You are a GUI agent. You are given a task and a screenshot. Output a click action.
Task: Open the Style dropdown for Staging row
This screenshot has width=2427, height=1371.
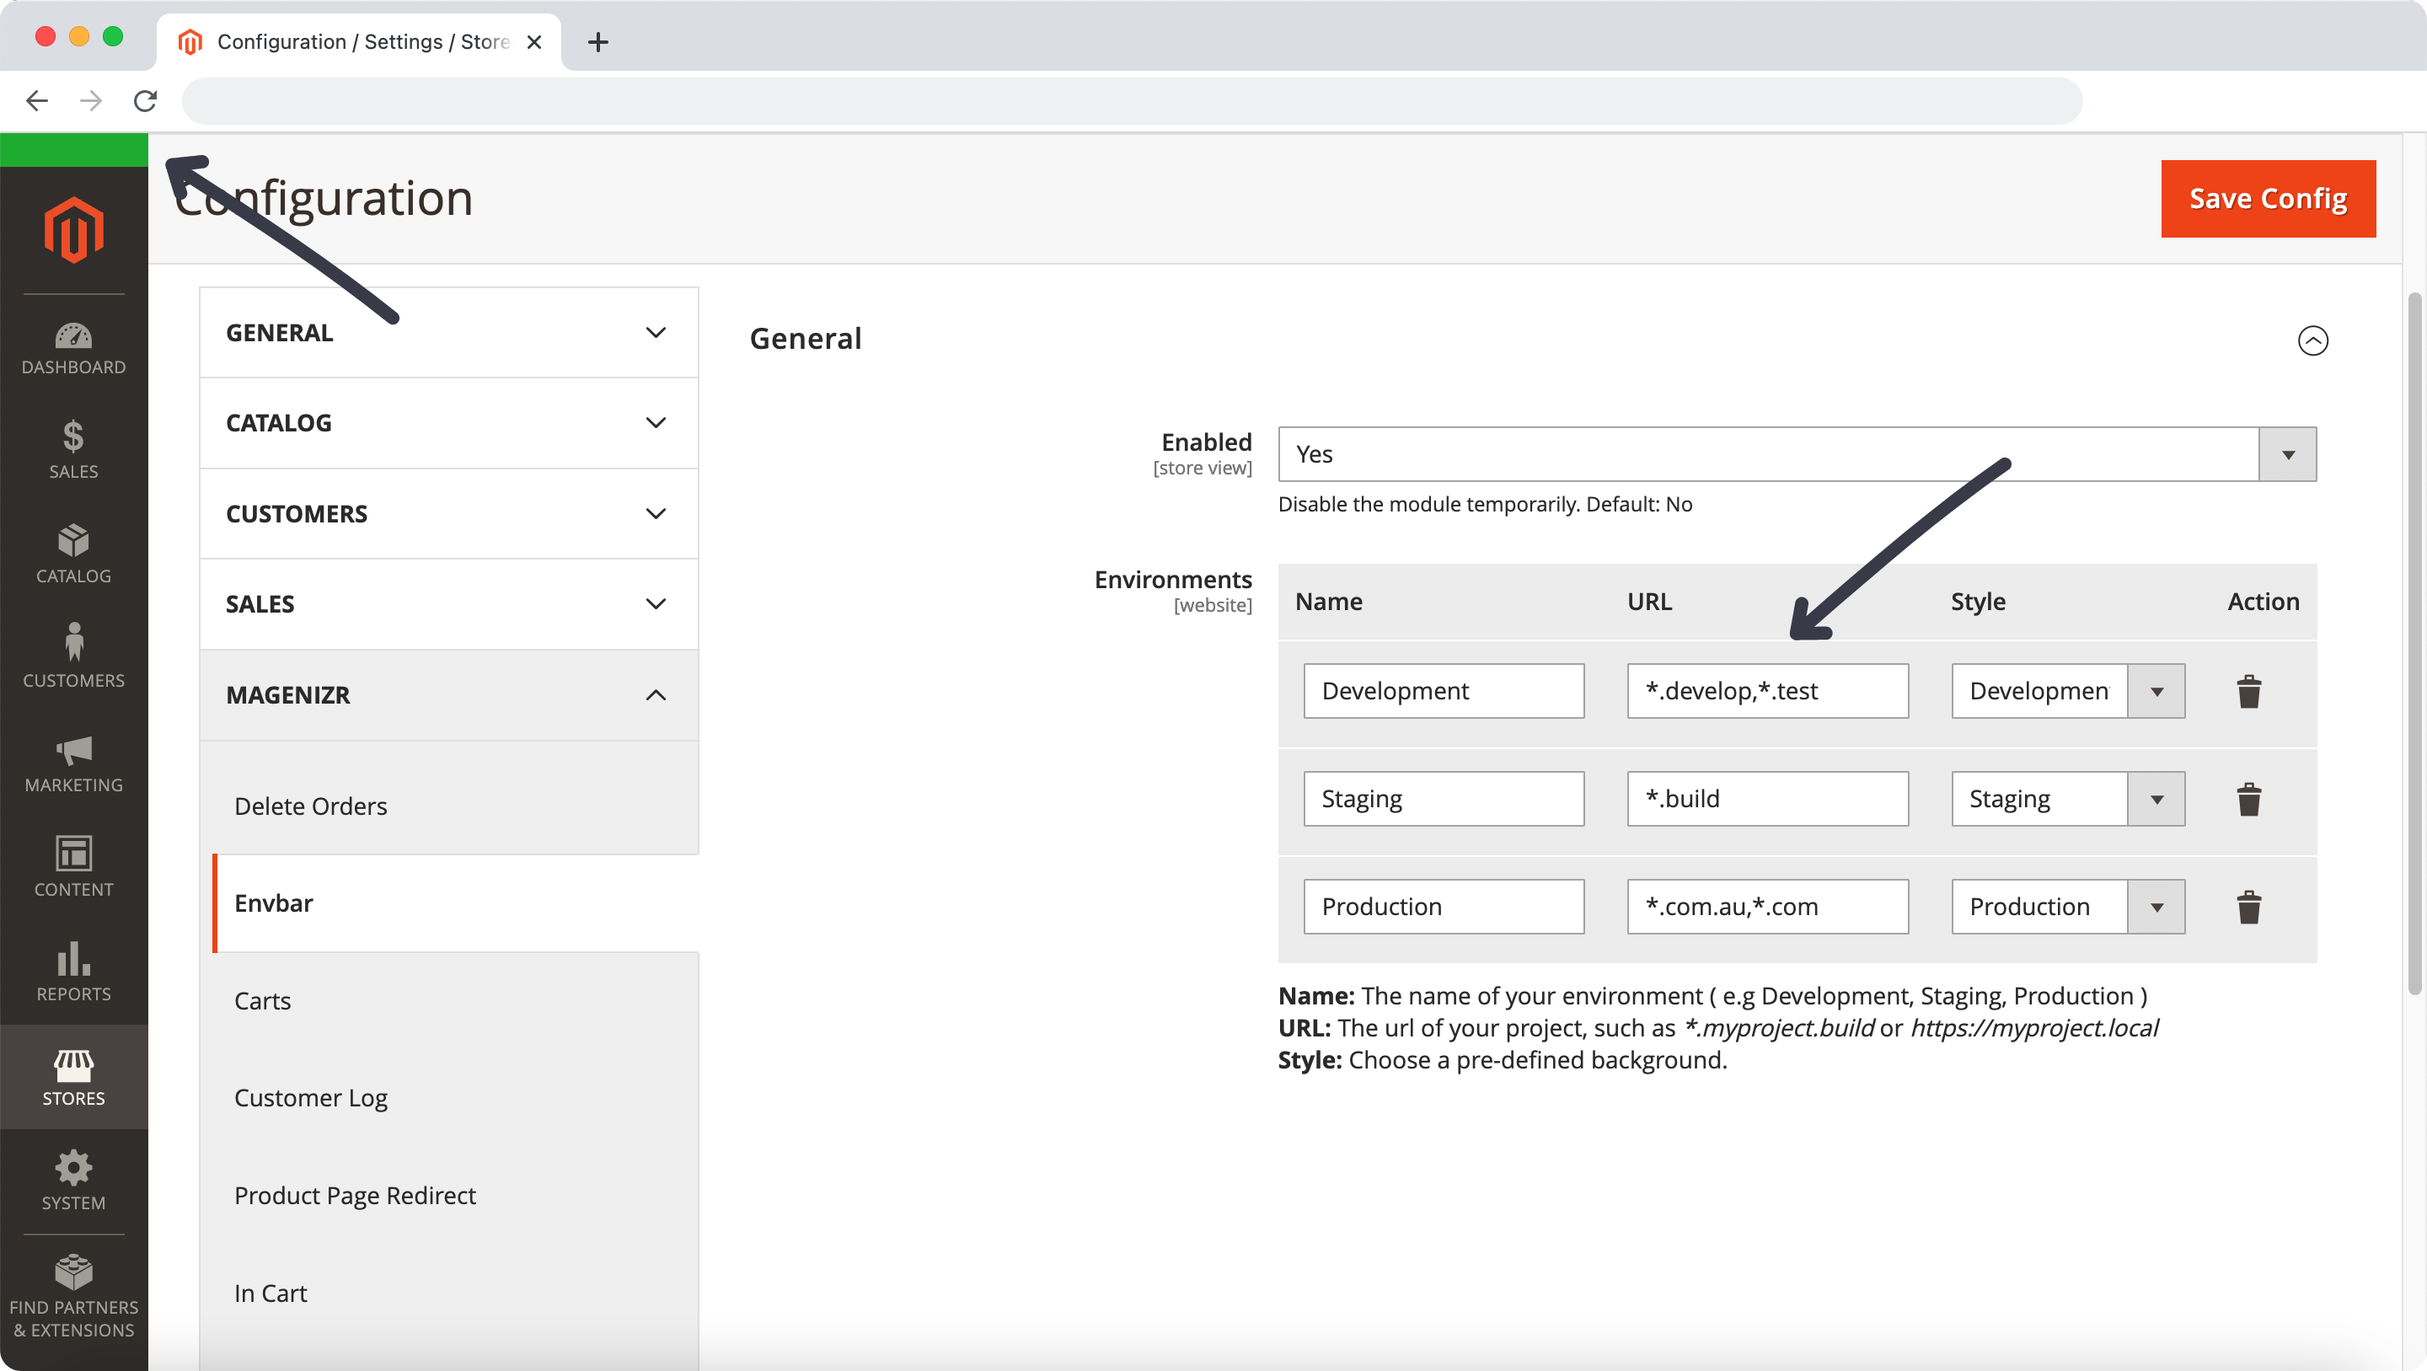click(2067, 799)
